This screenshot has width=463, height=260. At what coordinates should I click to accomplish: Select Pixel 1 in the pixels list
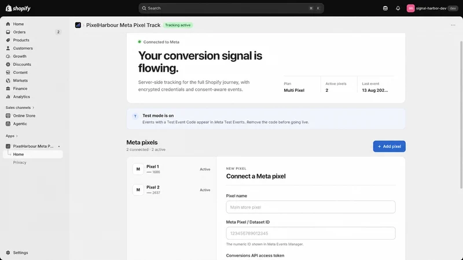171,169
